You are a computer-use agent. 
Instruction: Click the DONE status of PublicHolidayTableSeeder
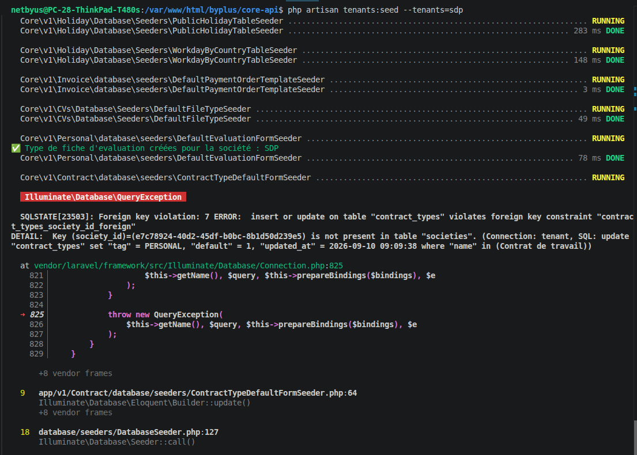[615, 31]
